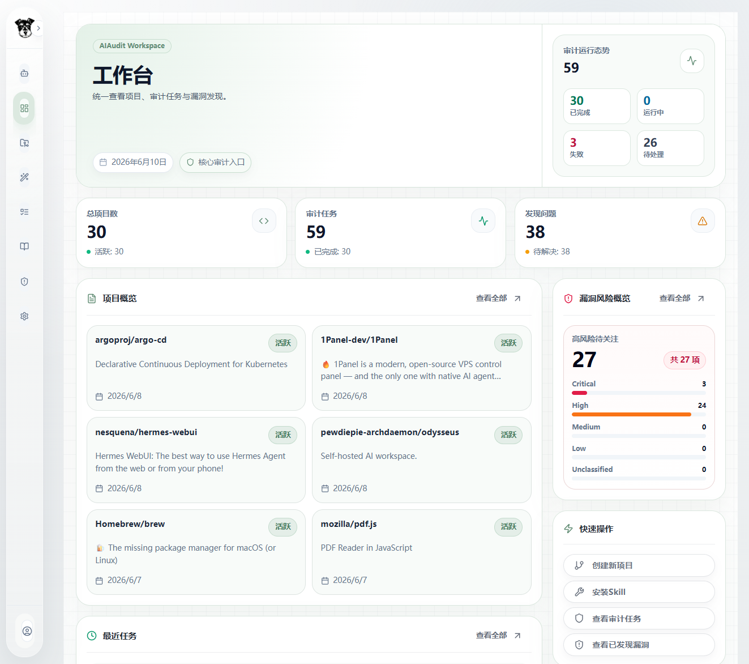Select the dashboard grid sidebar icon

click(24, 108)
